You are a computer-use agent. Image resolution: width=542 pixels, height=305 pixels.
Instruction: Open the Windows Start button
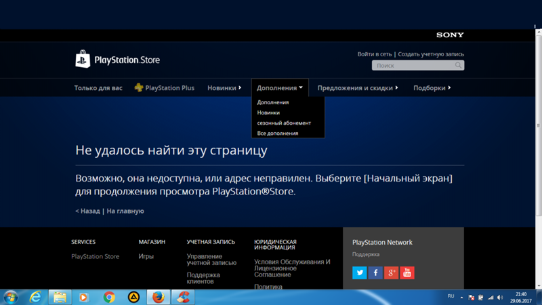coord(10,298)
